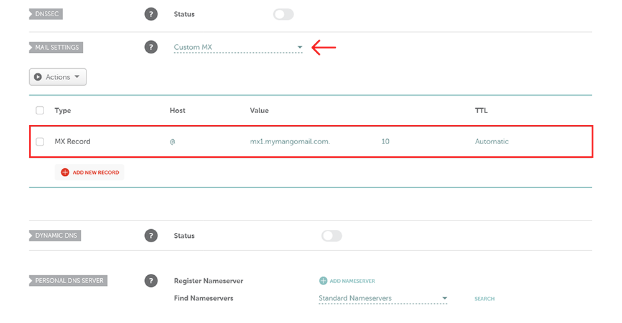Click the ADD NEW RECORD button
The width and height of the screenshot is (622, 323).
(90, 173)
